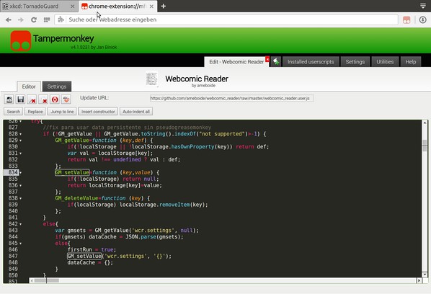Screen dimensions: 431x294
Task: Click the first editor toolbar icon before save
Action: (9, 99)
